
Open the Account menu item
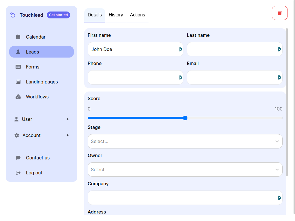[x=42, y=135]
